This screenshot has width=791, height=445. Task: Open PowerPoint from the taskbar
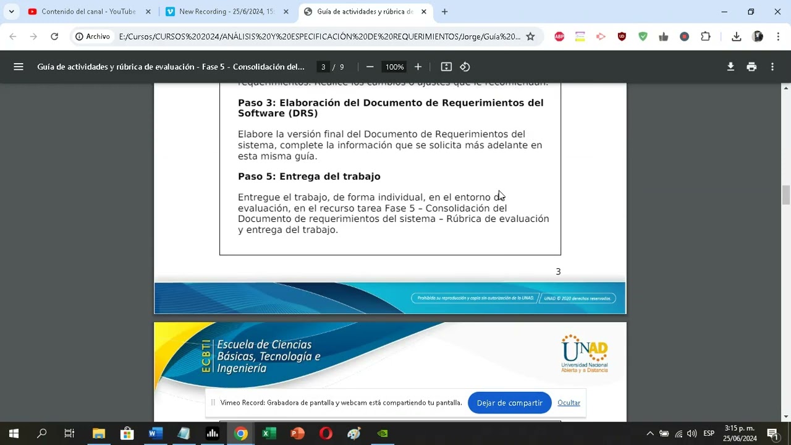(297, 433)
